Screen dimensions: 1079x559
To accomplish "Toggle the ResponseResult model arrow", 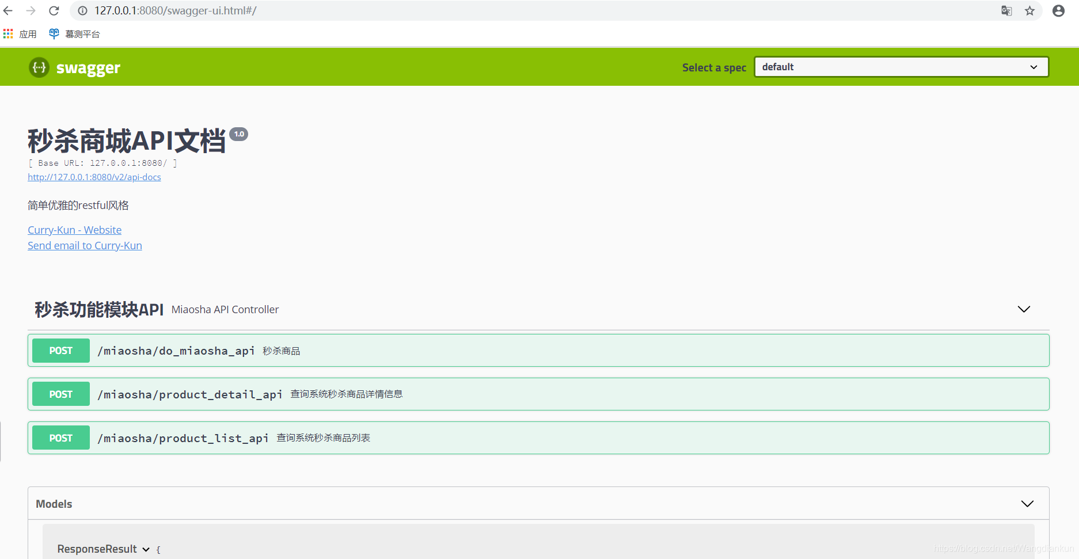I will tap(146, 549).
